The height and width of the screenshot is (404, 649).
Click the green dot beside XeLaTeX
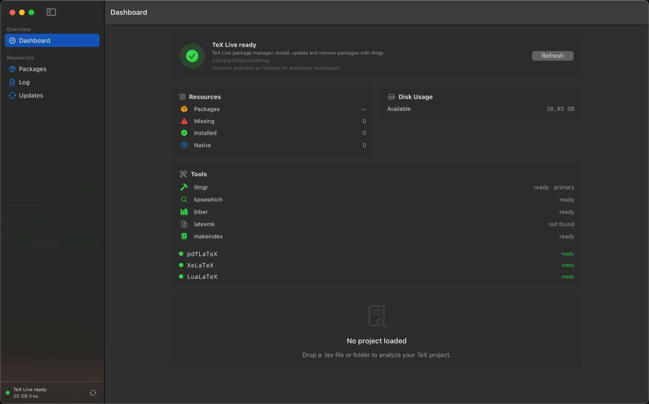[181, 265]
